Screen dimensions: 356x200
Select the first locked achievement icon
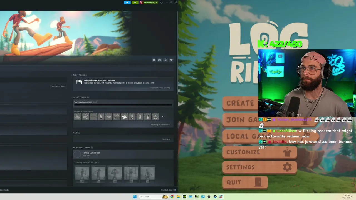pyautogui.click(x=78, y=117)
